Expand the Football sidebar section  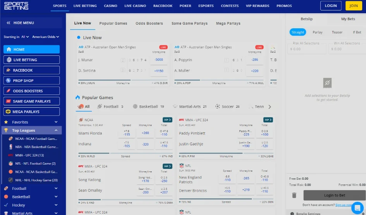(56, 188)
